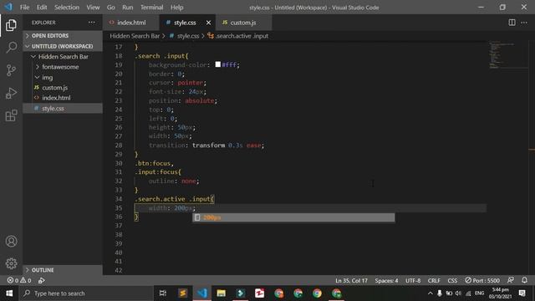Open the File menu
535x301 pixels.
pyautogui.click(x=24, y=8)
